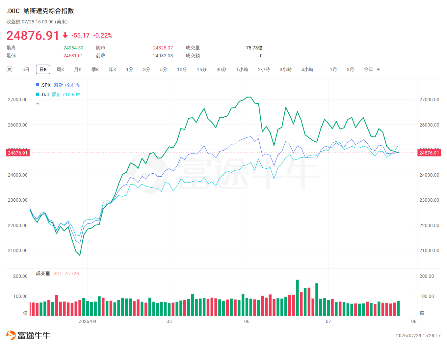Viewport: 447px width, 346px height.
Task: Select the 1小時 interval
Action: (242, 70)
